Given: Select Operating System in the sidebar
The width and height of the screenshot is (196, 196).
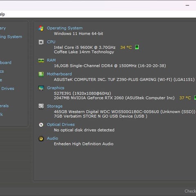Looking at the screenshot, I should click(x=11, y=37).
